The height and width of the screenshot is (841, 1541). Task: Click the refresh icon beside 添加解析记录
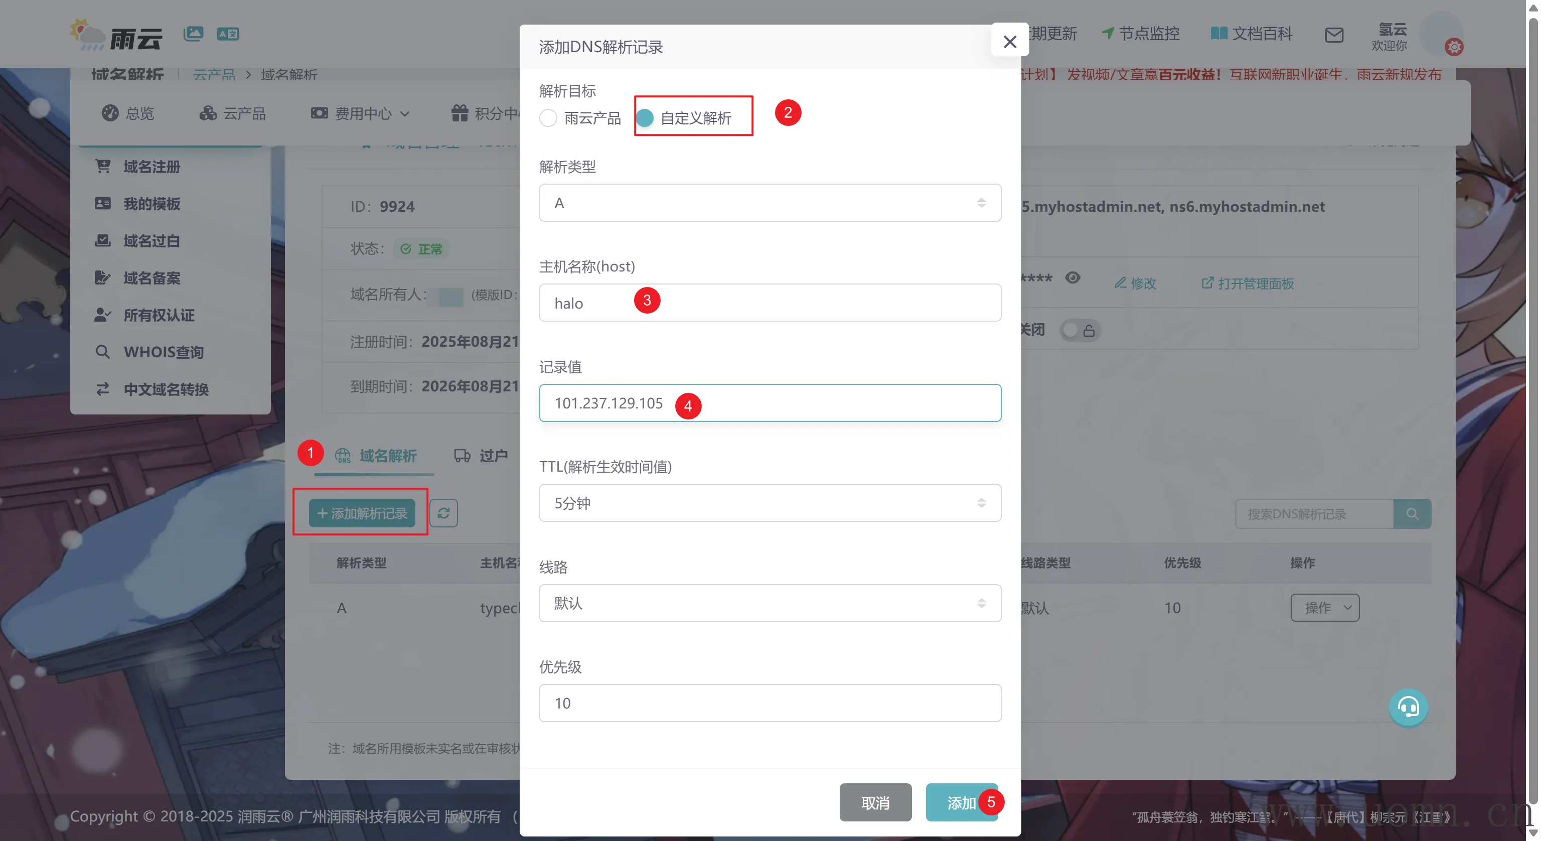(443, 513)
